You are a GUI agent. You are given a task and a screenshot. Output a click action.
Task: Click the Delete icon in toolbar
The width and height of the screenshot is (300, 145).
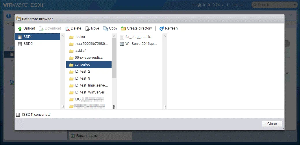(68, 28)
